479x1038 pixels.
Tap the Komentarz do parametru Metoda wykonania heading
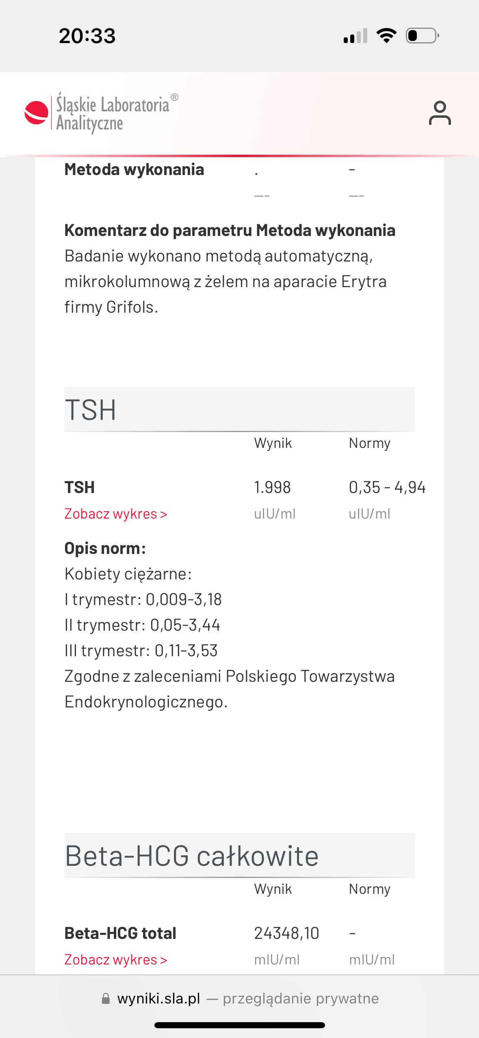coord(230,230)
